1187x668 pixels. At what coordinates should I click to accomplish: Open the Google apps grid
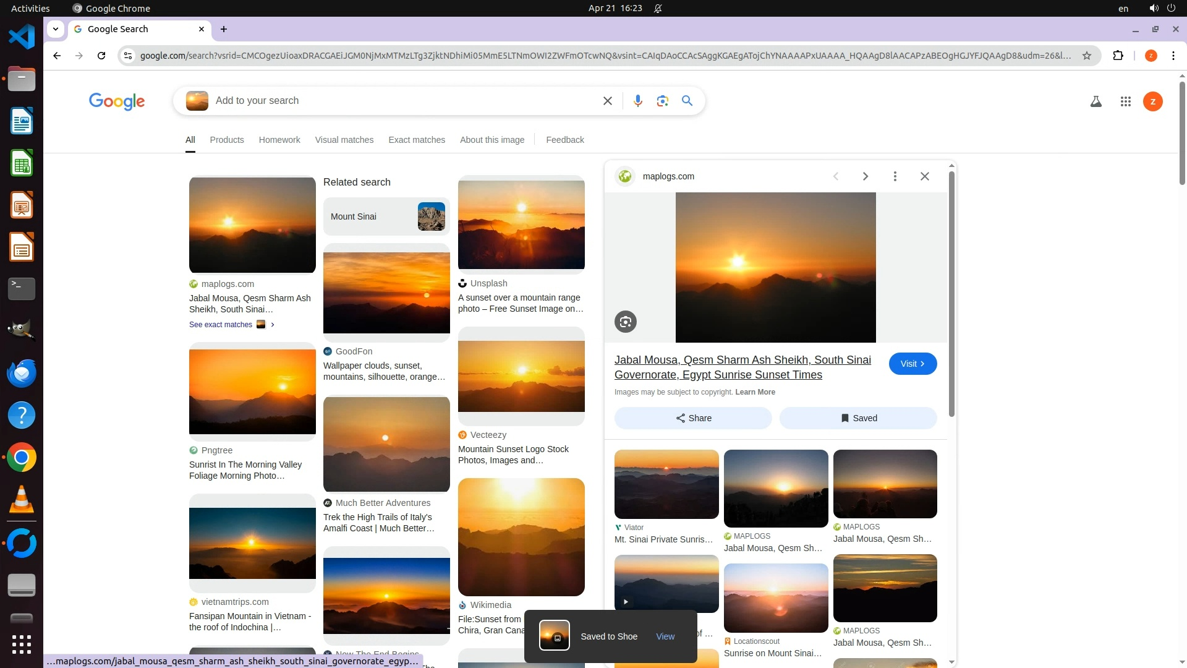pos(1125,101)
